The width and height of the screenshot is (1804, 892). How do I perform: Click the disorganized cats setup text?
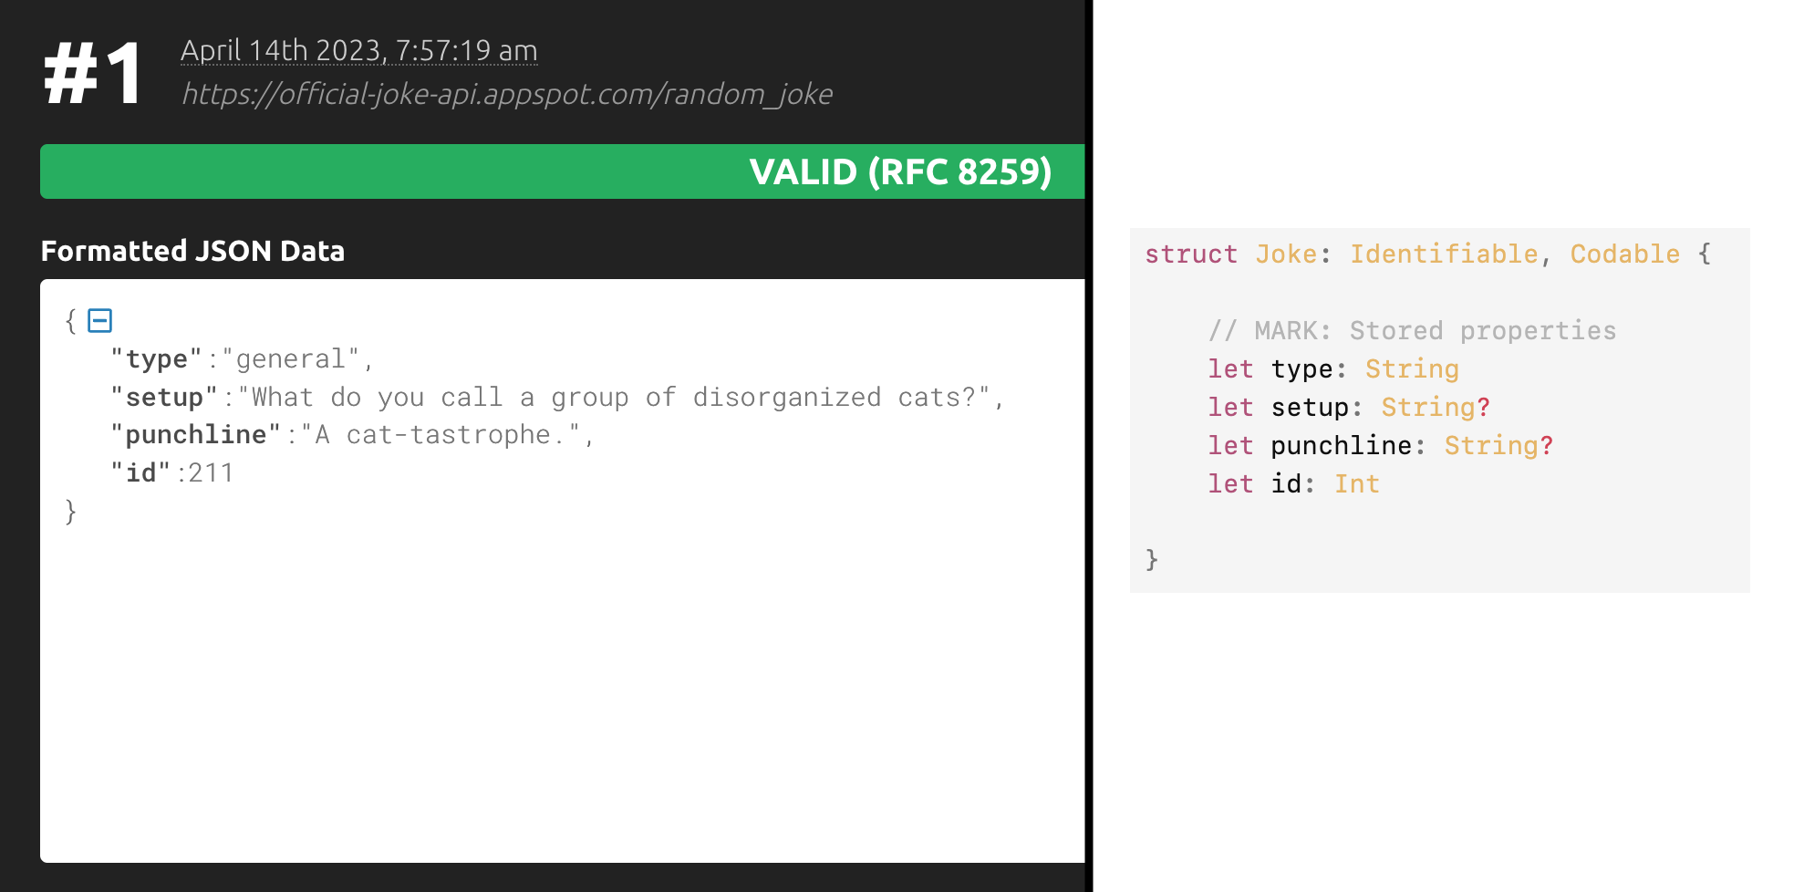coord(614,398)
